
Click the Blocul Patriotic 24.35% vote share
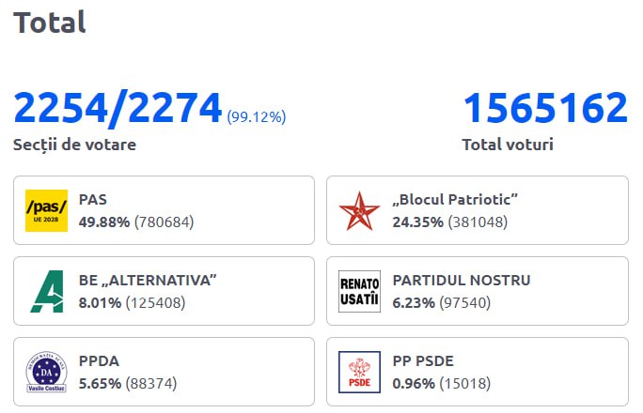pos(418,222)
